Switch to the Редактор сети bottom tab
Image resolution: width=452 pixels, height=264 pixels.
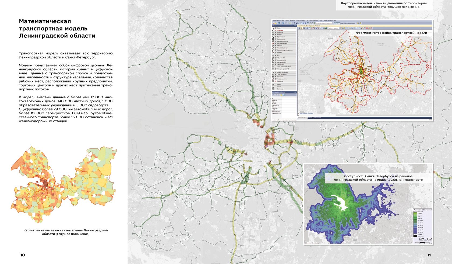(302, 118)
